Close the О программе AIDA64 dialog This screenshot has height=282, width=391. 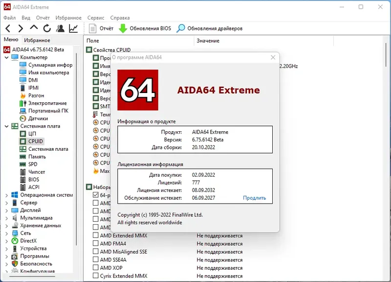coord(273,57)
